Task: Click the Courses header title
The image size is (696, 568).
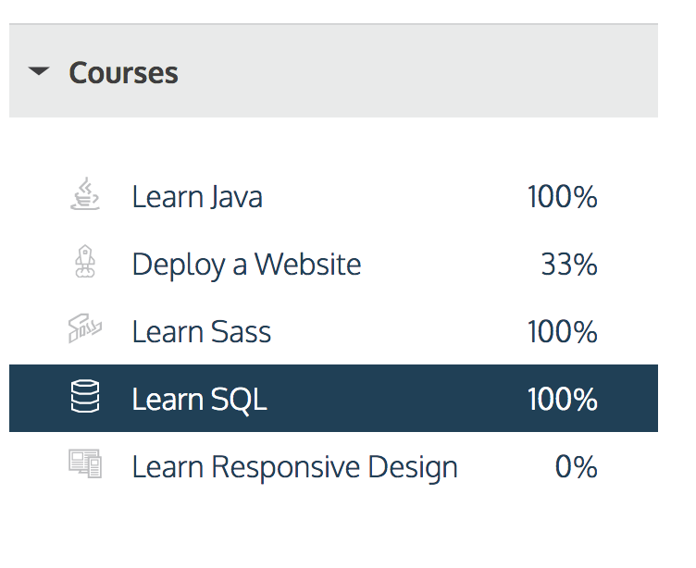Action: (123, 73)
